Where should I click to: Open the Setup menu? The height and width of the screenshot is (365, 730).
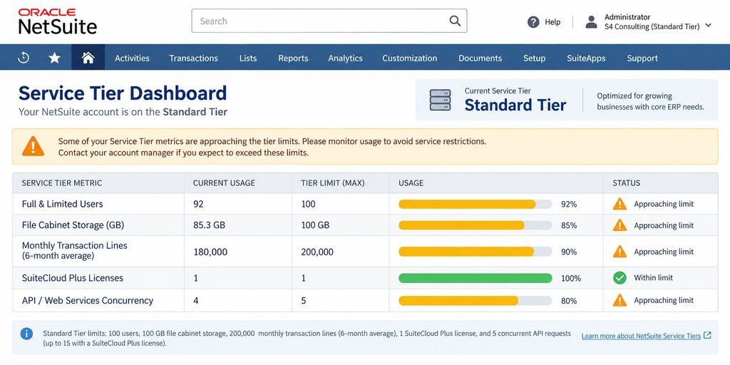(535, 58)
